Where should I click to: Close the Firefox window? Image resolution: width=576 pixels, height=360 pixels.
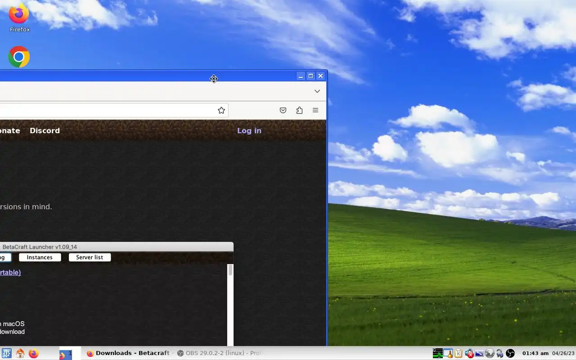point(320,76)
